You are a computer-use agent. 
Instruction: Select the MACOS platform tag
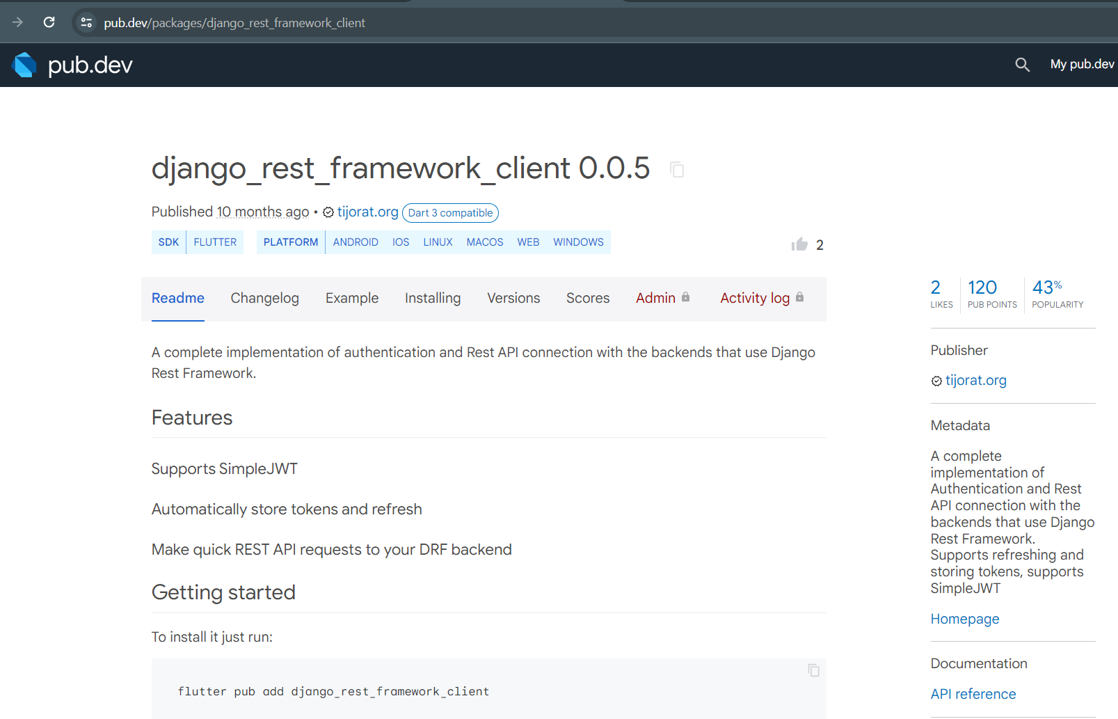coord(485,242)
